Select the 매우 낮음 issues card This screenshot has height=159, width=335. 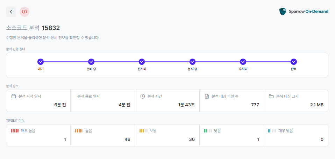[295, 135]
